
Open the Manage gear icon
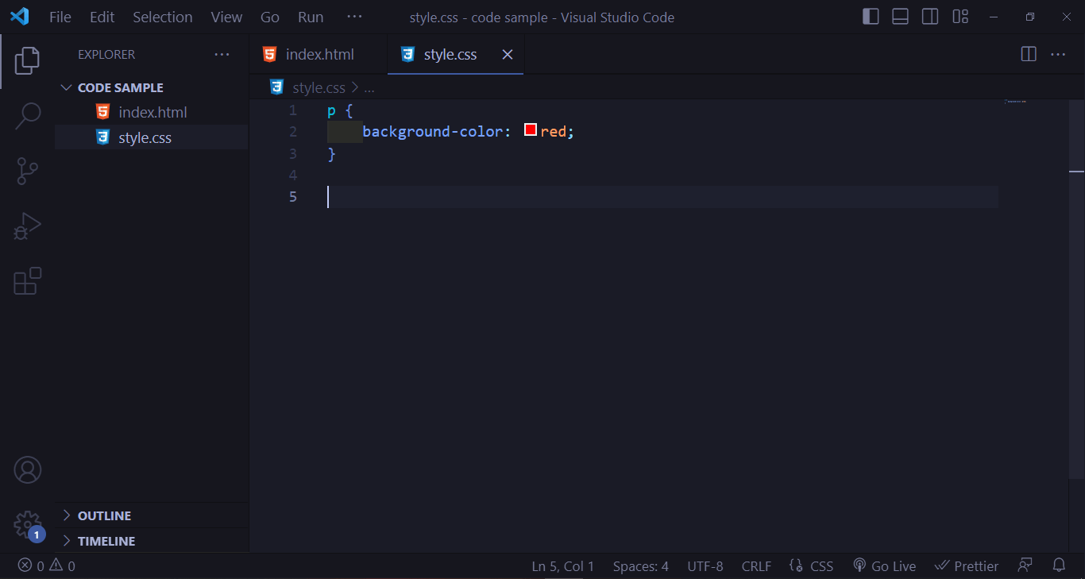click(x=27, y=524)
